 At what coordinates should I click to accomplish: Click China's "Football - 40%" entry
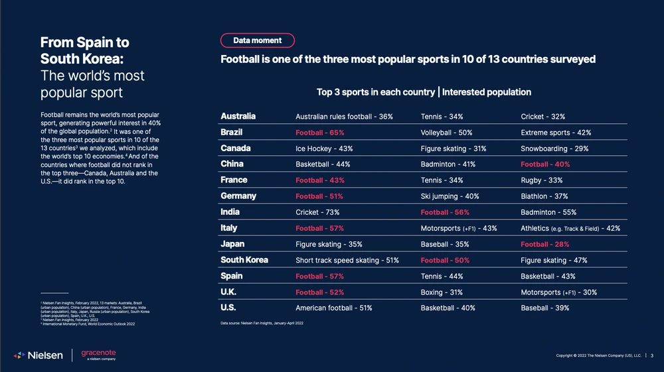544,164
